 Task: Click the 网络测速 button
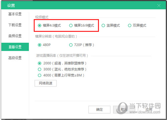(45, 83)
